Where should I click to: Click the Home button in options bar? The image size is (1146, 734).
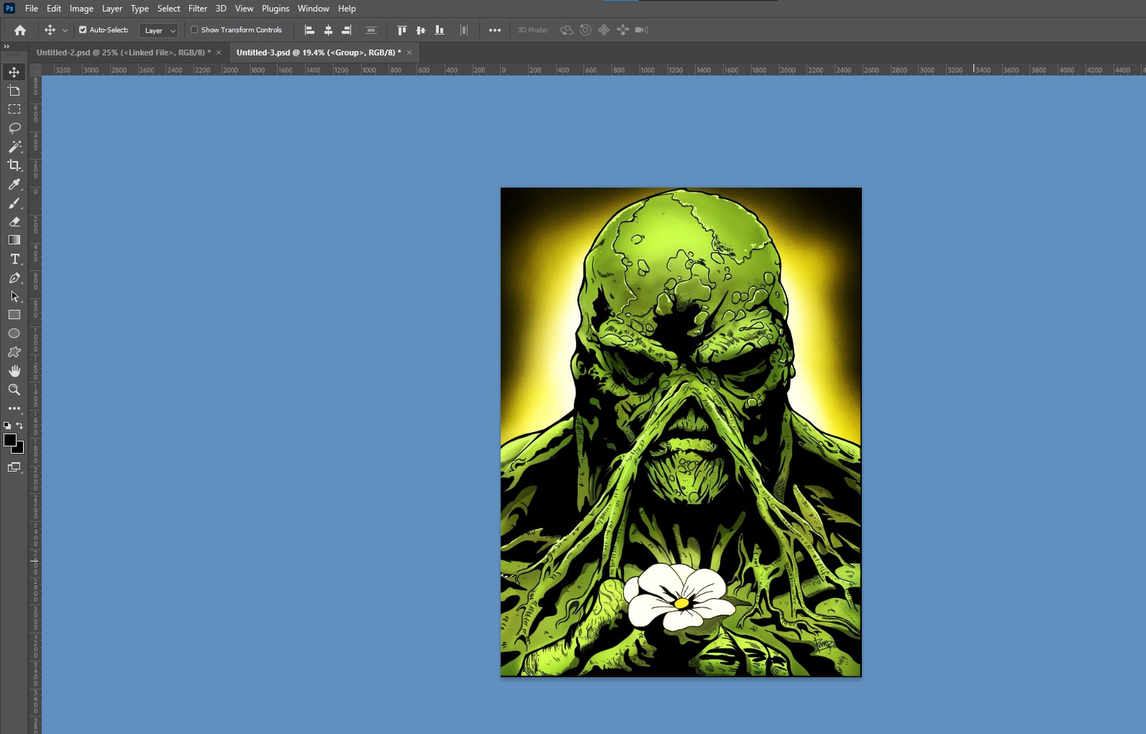[20, 30]
